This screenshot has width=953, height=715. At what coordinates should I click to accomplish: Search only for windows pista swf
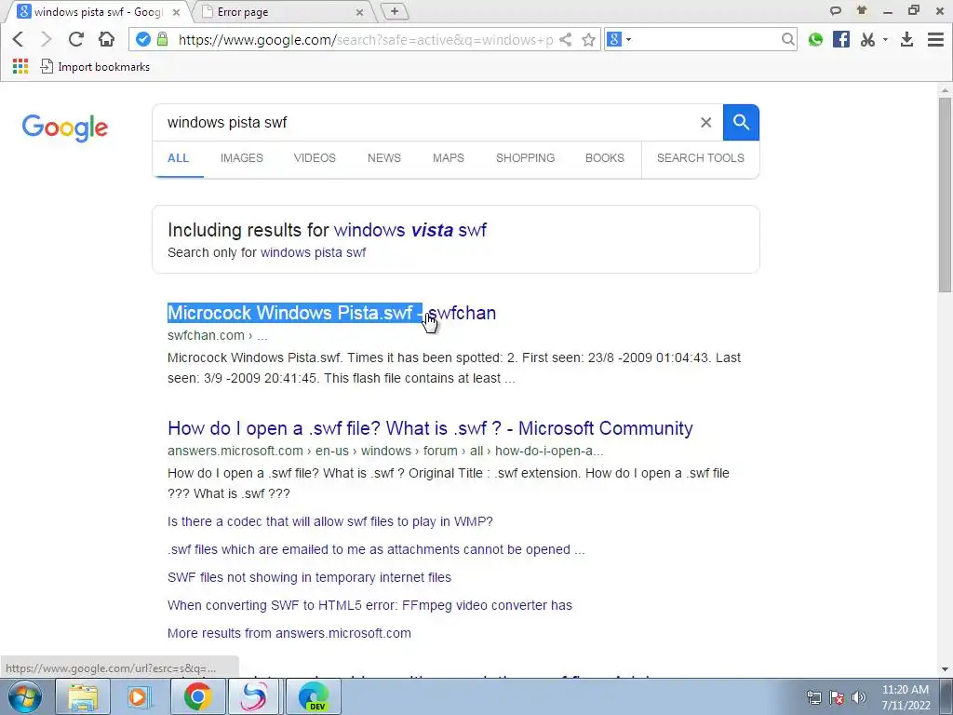[313, 252]
